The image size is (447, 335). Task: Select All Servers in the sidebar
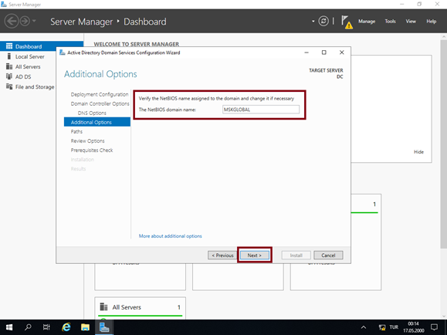[x=28, y=66]
